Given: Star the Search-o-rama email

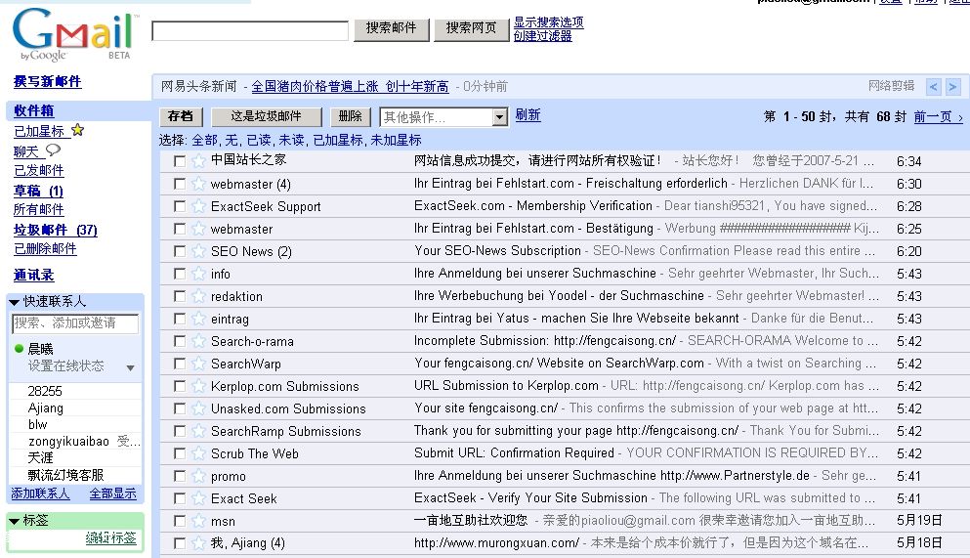Looking at the screenshot, I should 198,341.
